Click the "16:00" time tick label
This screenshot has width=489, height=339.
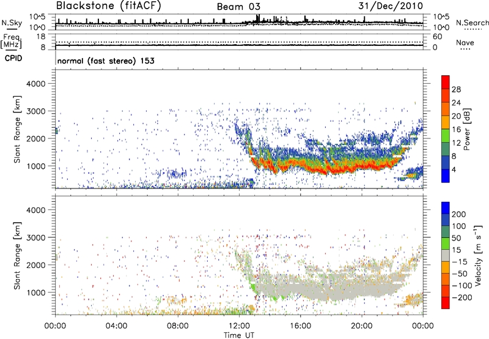tap(300, 326)
